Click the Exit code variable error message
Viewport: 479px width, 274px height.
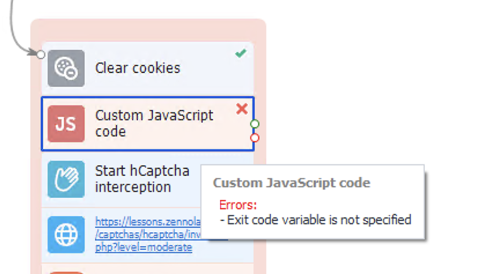(315, 220)
